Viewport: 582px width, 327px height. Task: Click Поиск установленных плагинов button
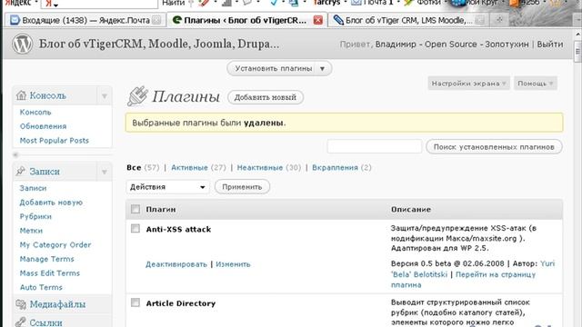[x=494, y=147]
